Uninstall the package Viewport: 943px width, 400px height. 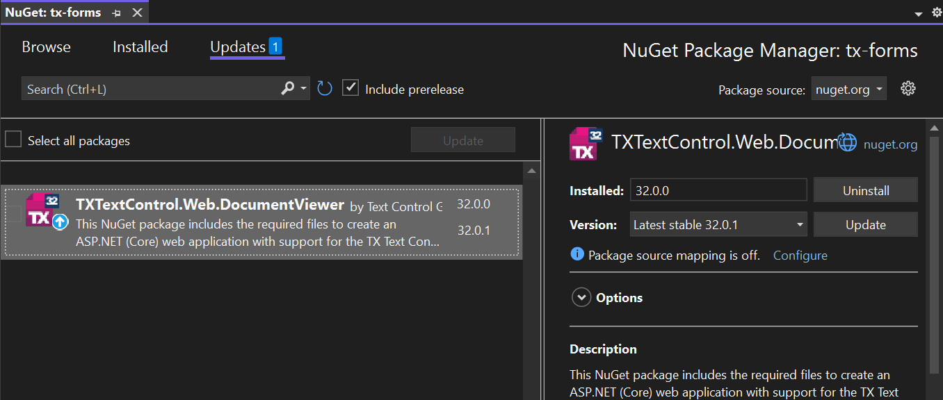pyautogui.click(x=866, y=190)
